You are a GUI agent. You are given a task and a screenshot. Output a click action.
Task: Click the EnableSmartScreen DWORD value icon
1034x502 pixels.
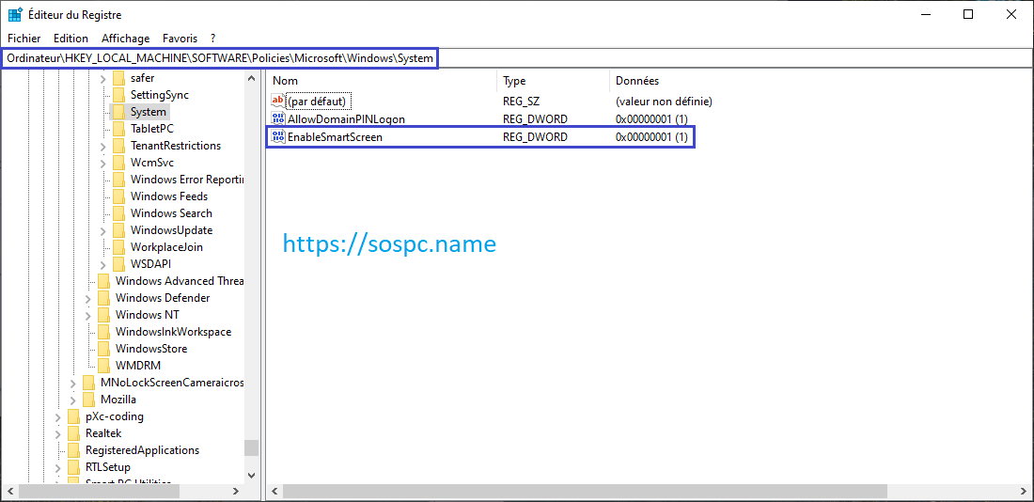pos(277,137)
